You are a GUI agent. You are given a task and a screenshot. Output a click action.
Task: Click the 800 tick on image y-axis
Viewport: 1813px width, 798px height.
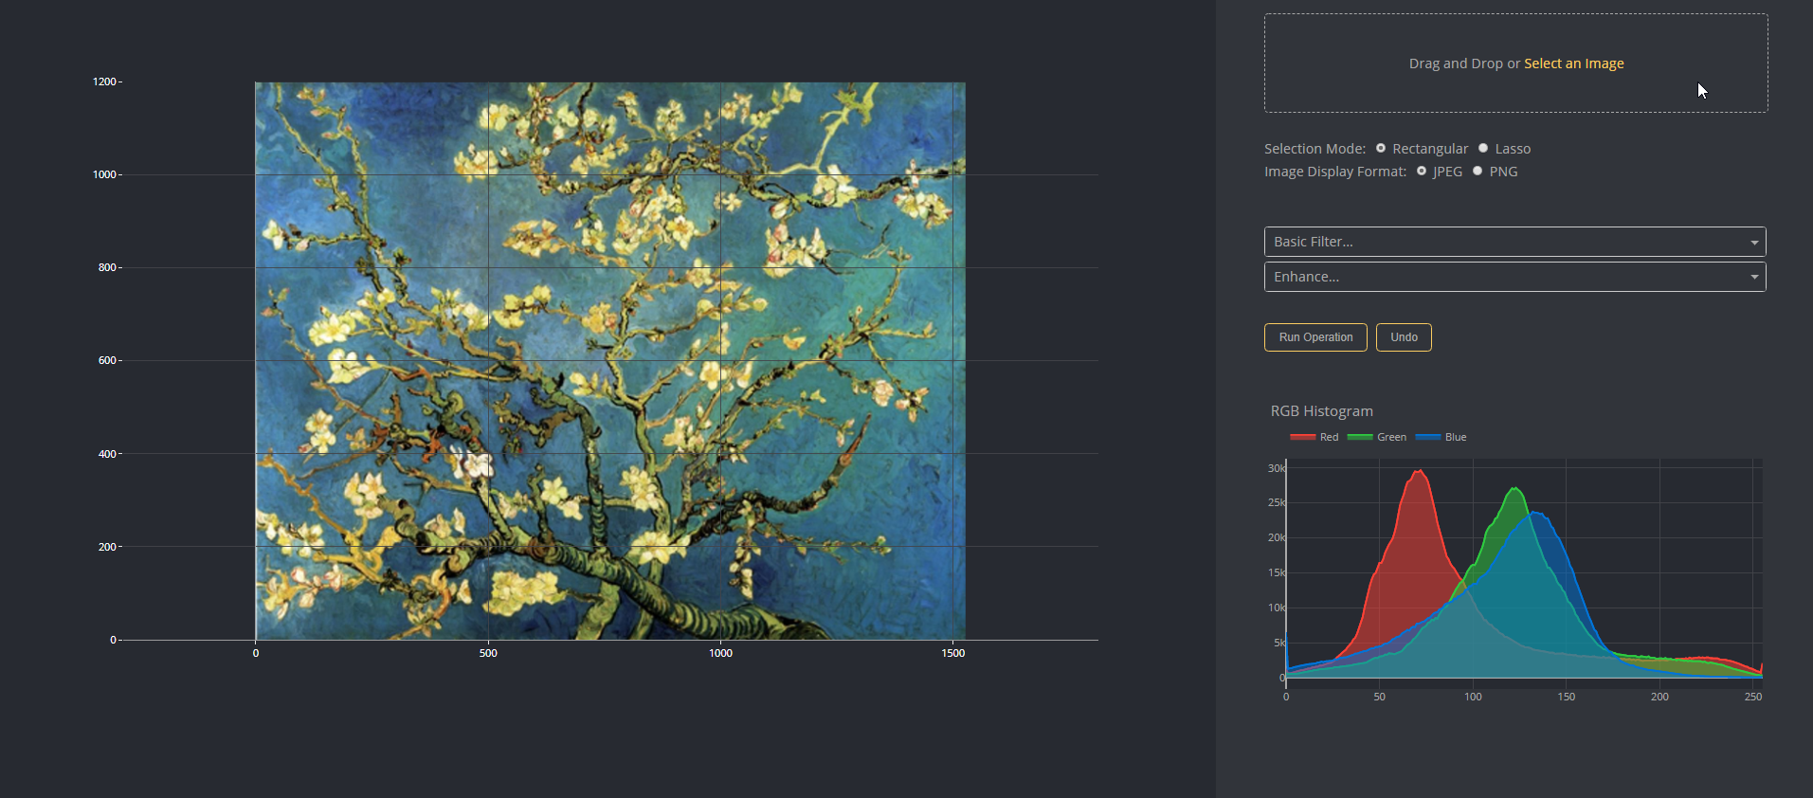point(107,267)
